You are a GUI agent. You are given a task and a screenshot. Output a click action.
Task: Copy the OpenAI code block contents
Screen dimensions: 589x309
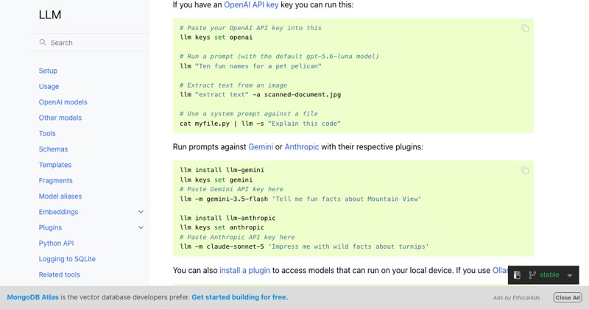coord(525,28)
